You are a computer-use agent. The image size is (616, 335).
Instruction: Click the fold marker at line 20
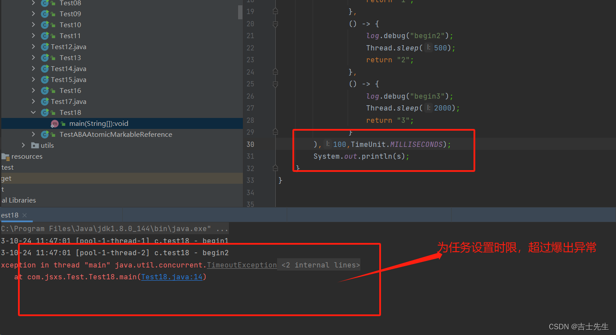pos(275,24)
